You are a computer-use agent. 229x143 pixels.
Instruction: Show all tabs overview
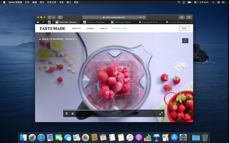click(x=189, y=17)
